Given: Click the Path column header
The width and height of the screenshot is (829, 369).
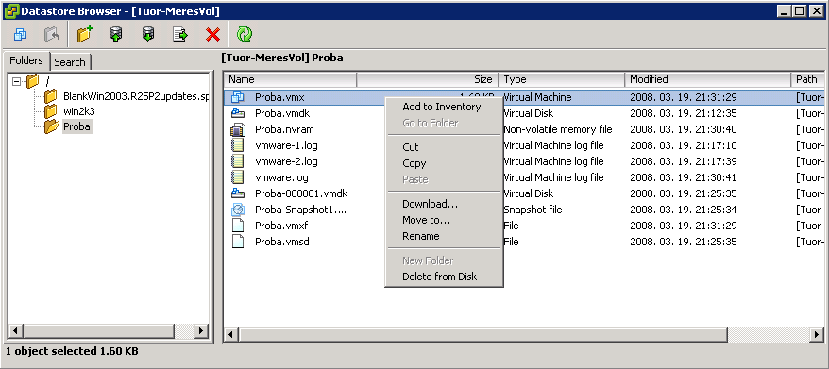Looking at the screenshot, I should (x=808, y=80).
